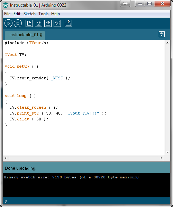The width and height of the screenshot is (173, 207).
Task: Close the Arduino window
Action: point(162,3)
